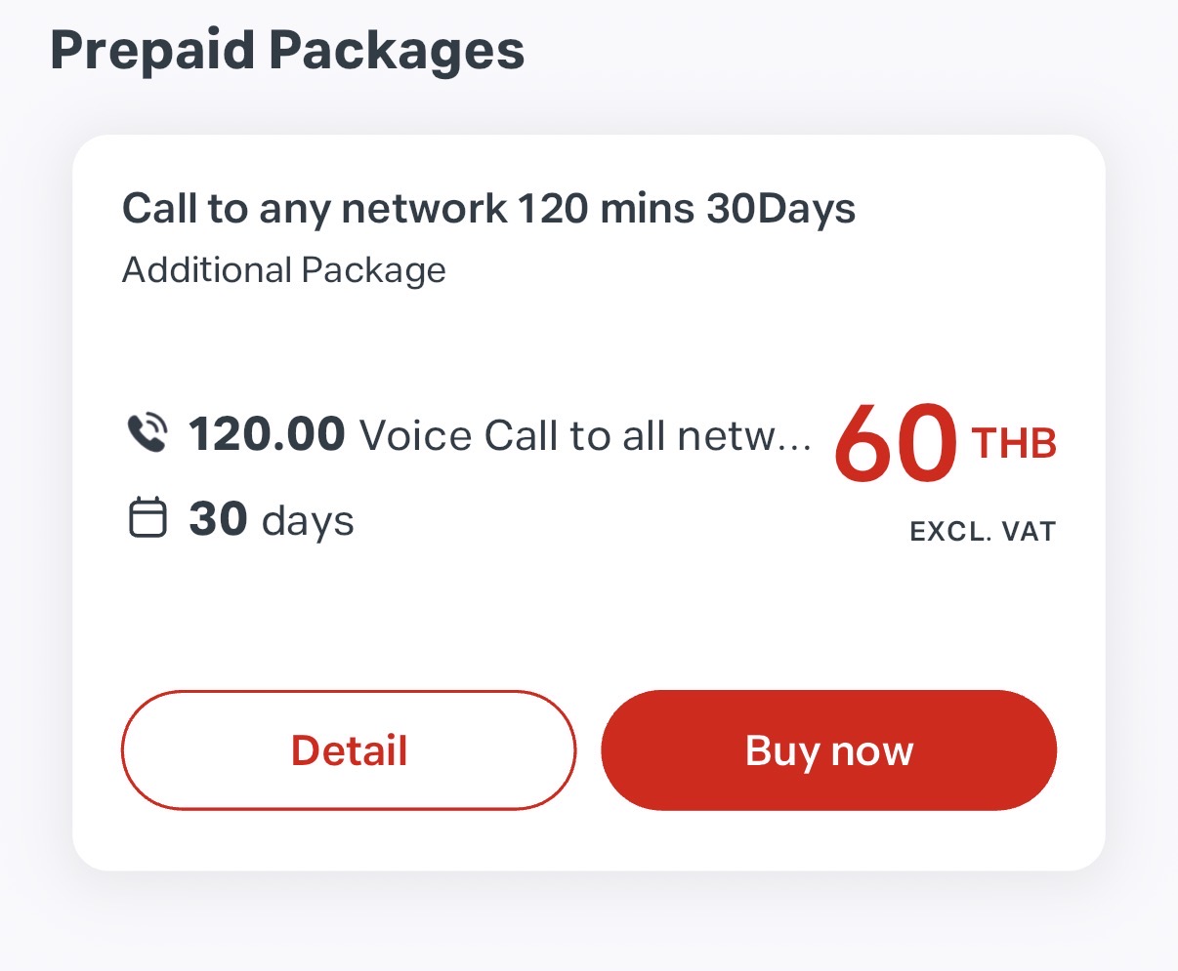Click the bold 30 validity number
This screenshot has height=971, width=1178.
218,519
